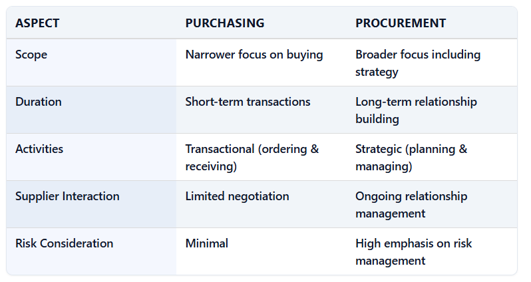Select the Risk Consideration row label
The height and width of the screenshot is (282, 531).
point(64,243)
